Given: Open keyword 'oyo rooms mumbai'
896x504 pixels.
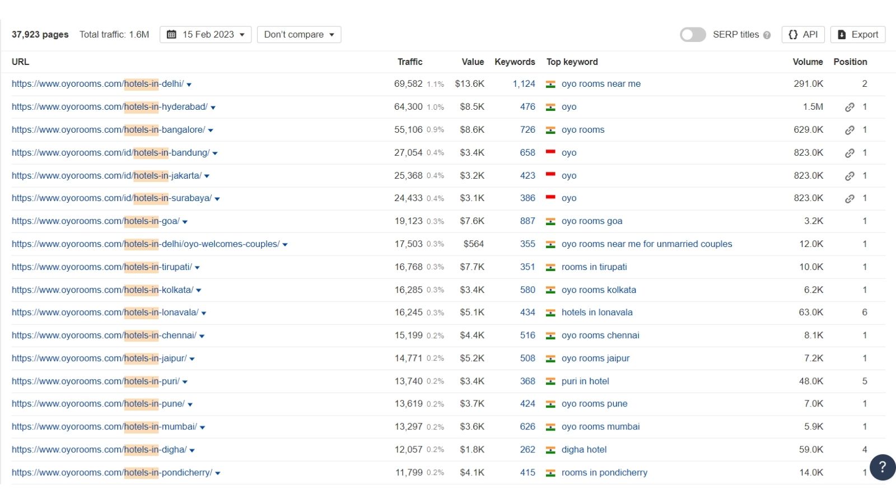Looking at the screenshot, I should [600, 427].
